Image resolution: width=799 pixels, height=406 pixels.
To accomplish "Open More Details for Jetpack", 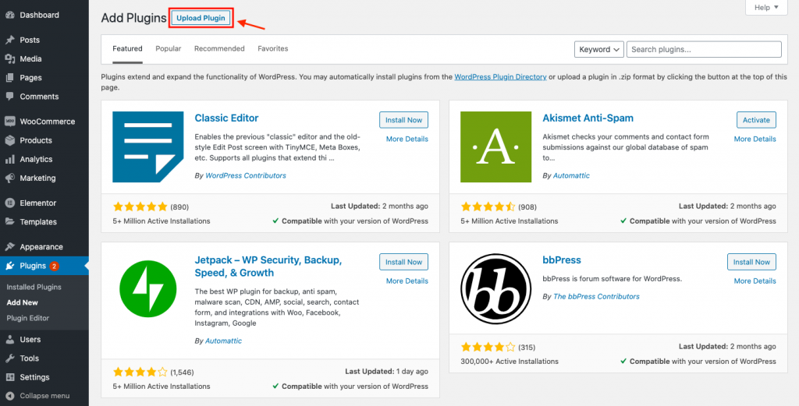I will pyautogui.click(x=407, y=281).
